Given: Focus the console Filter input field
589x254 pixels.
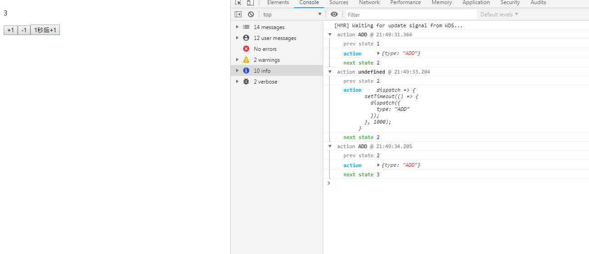Looking at the screenshot, I should tap(411, 15).
